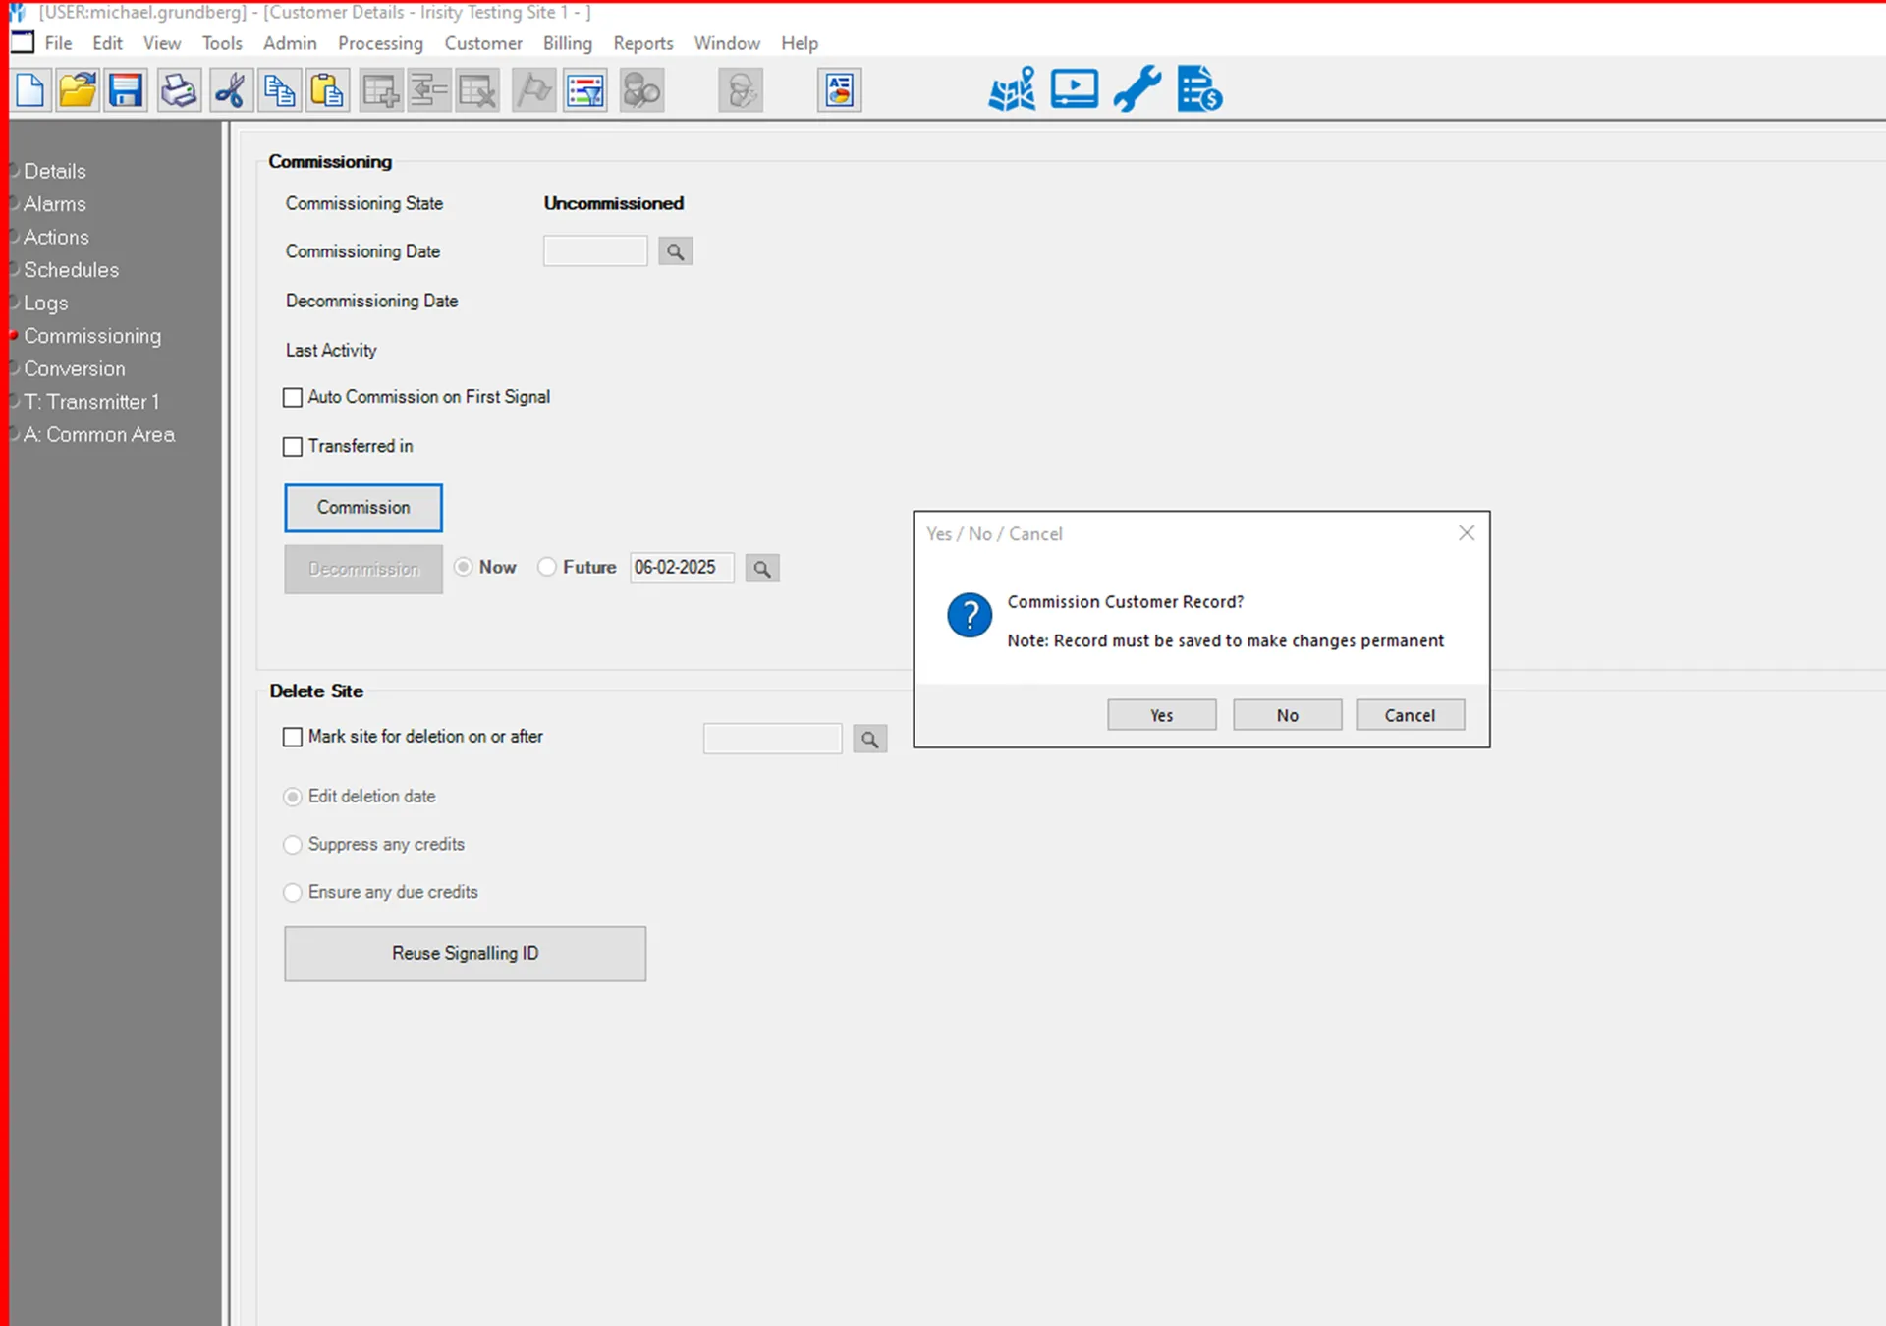Viewport: 1886px width, 1326px height.
Task: Click the report chart toolbar icon
Action: click(839, 90)
